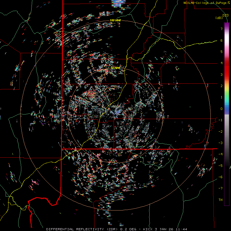Click the -3 value on the color scale

(x=220, y=143)
